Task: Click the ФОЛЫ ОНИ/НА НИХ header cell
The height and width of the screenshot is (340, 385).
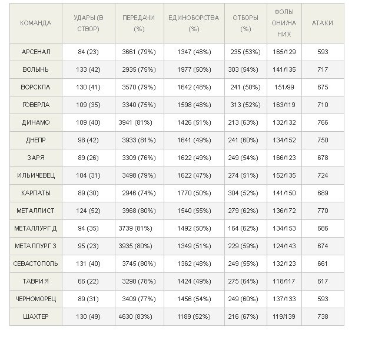Action: (x=283, y=23)
